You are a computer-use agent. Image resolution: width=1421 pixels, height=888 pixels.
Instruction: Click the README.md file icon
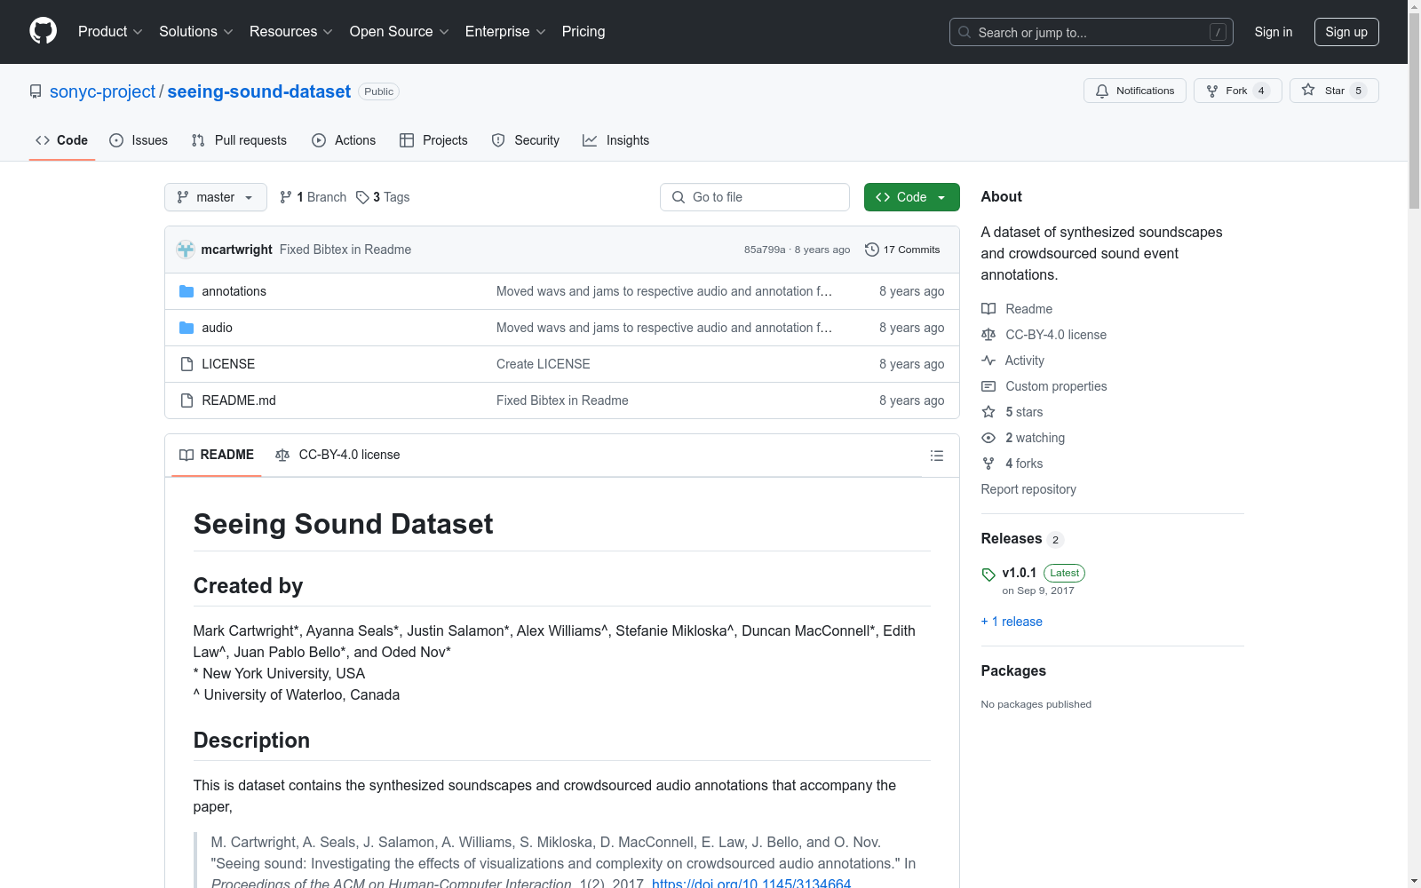(187, 400)
